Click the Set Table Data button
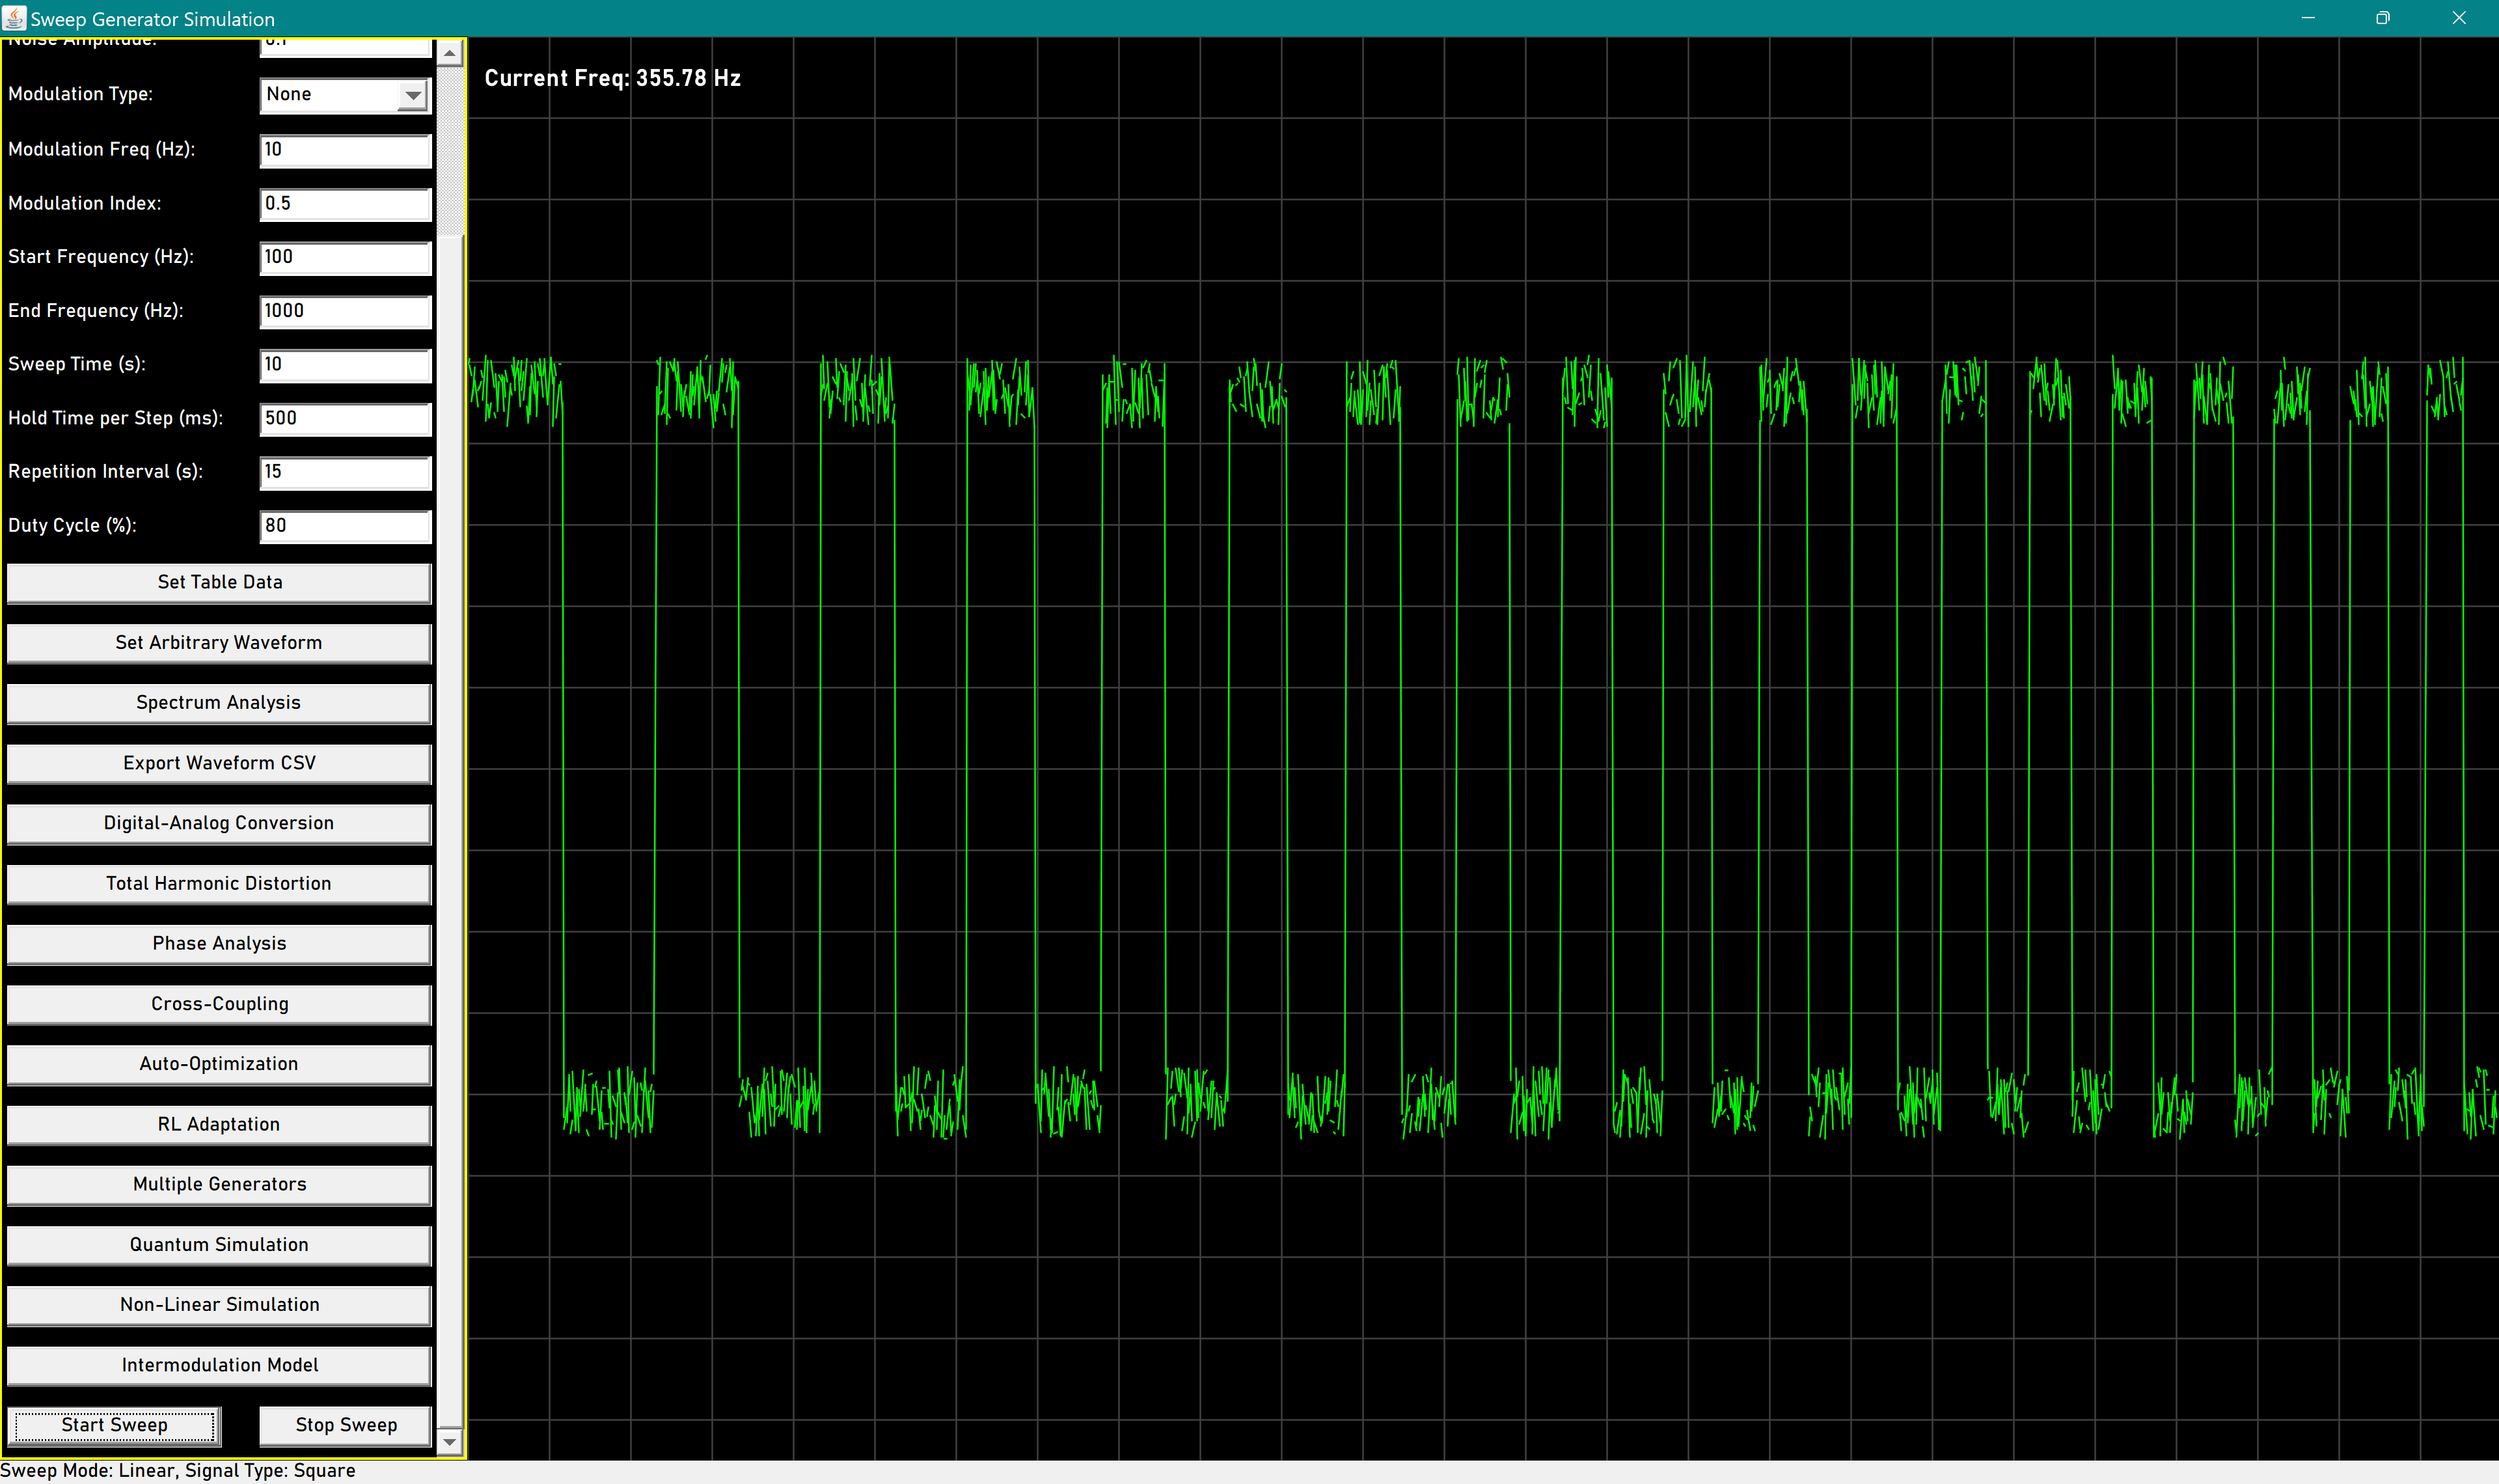The image size is (2499, 1484). point(219,582)
